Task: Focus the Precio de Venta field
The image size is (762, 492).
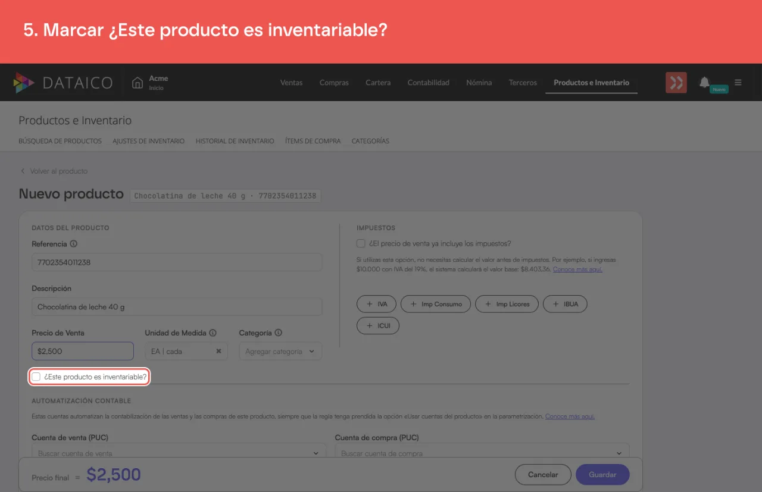Action: (83, 351)
